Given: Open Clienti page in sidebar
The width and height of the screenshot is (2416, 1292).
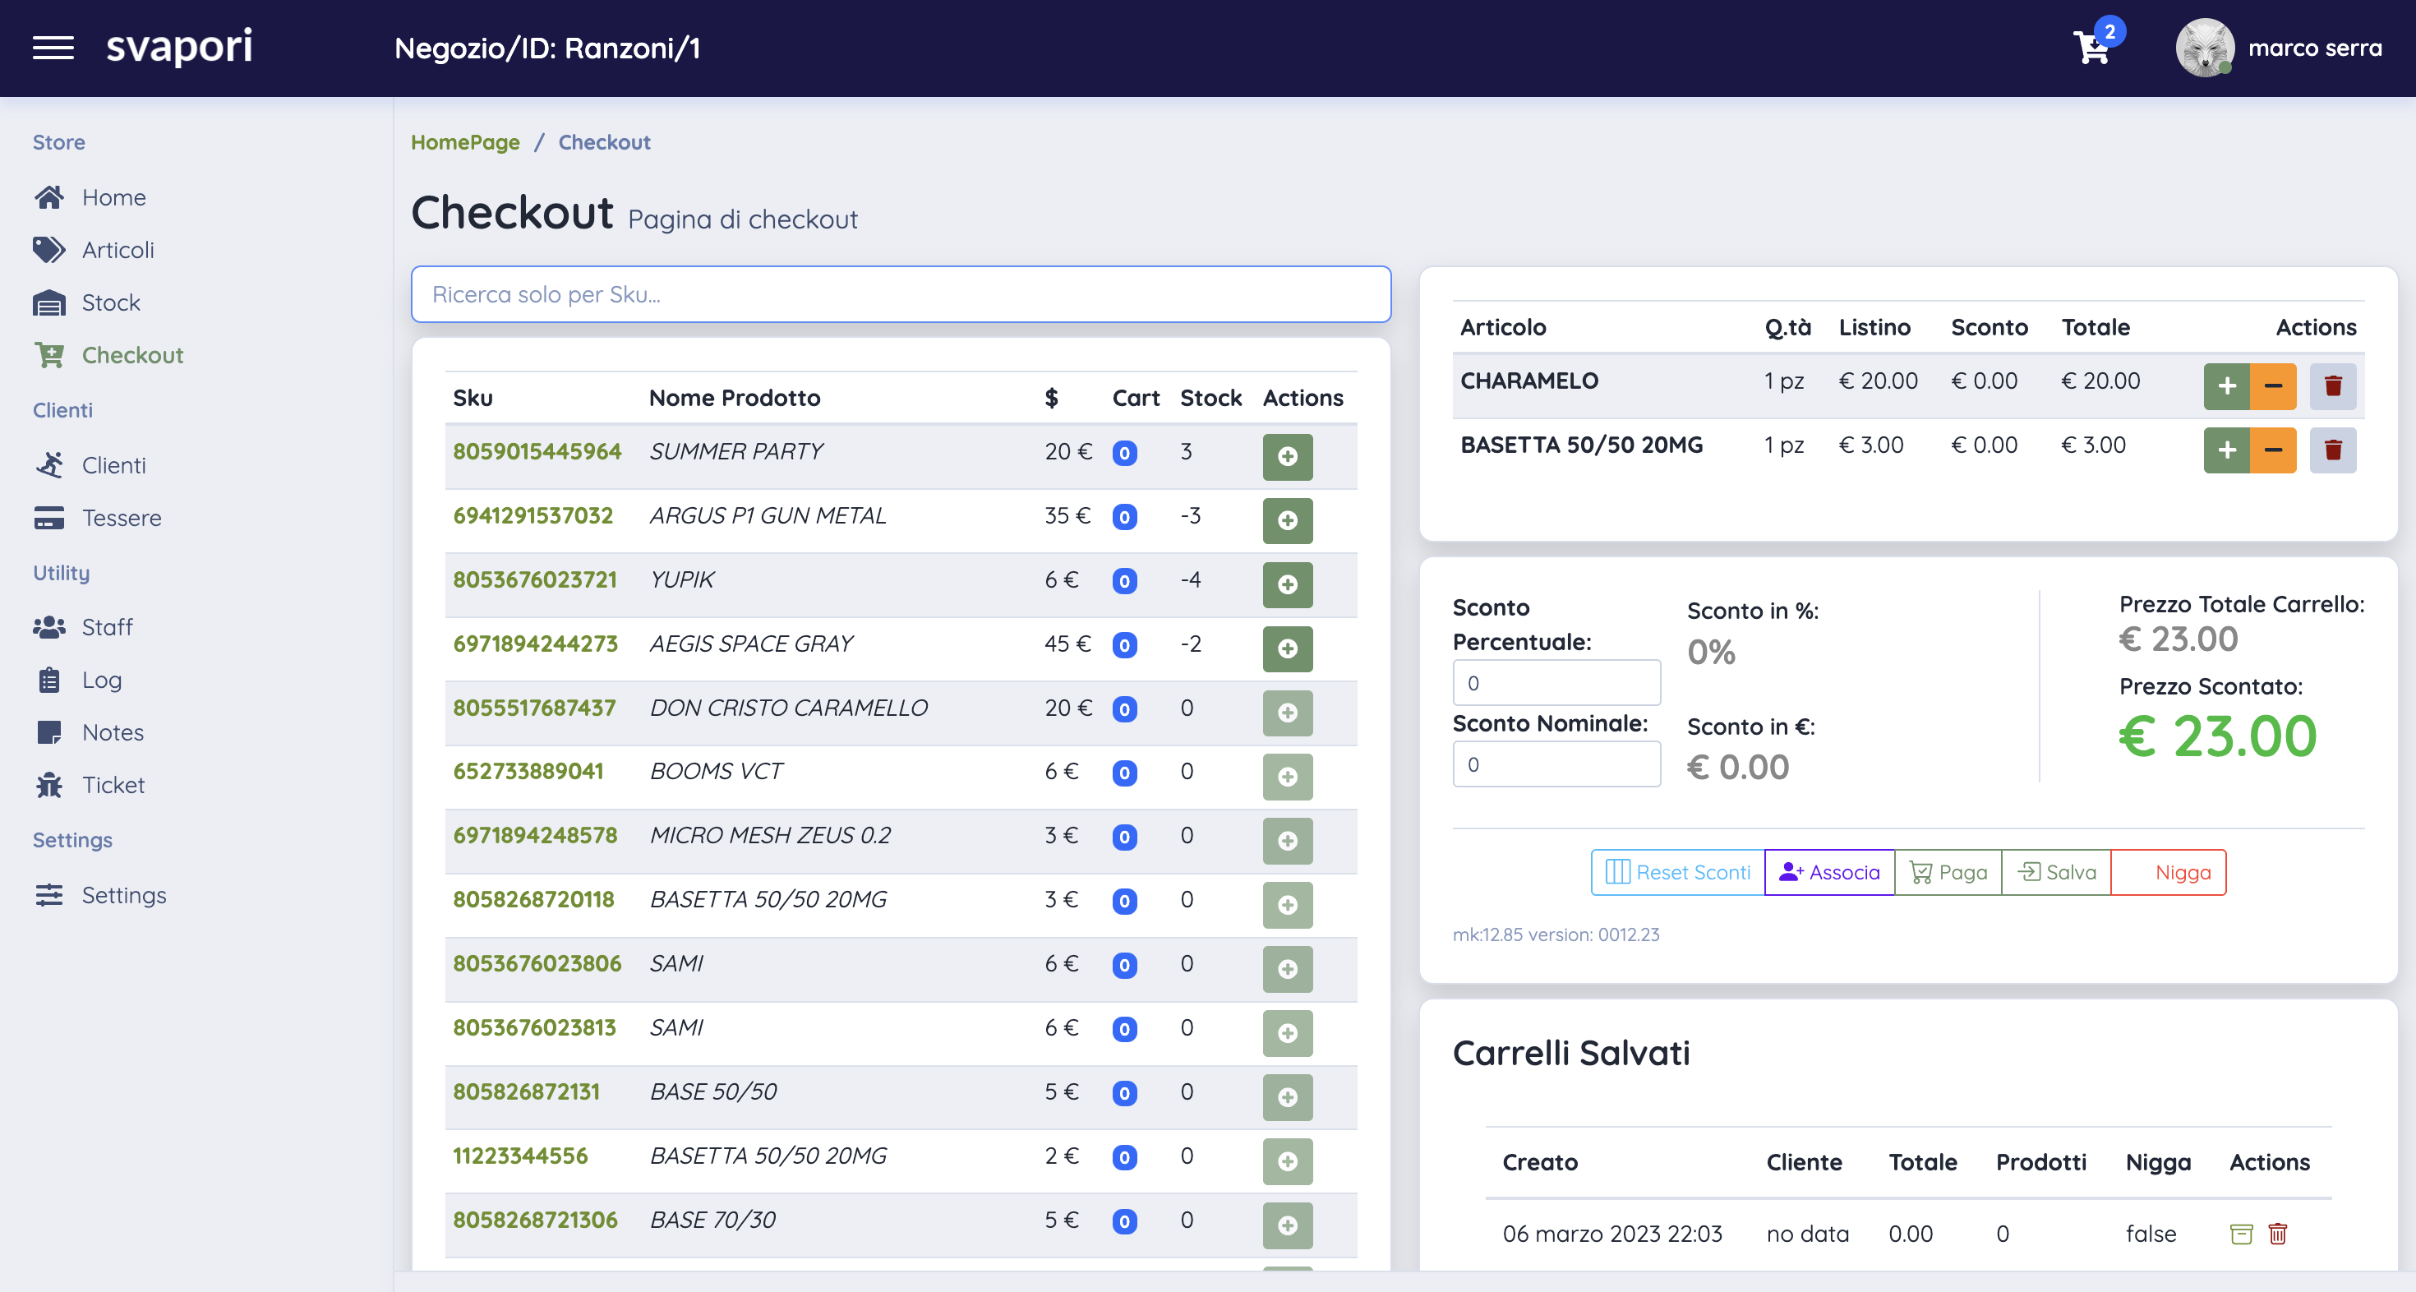Looking at the screenshot, I should 90,465.
